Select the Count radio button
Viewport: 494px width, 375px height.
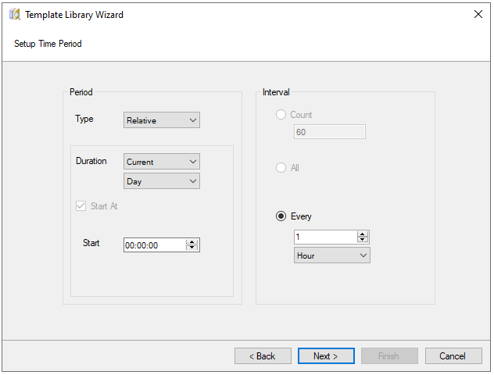(x=281, y=115)
